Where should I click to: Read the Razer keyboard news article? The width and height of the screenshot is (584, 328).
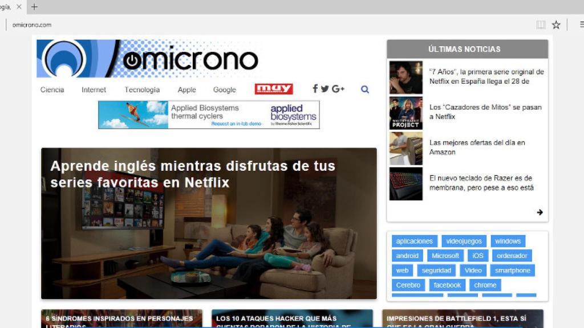tap(481, 183)
